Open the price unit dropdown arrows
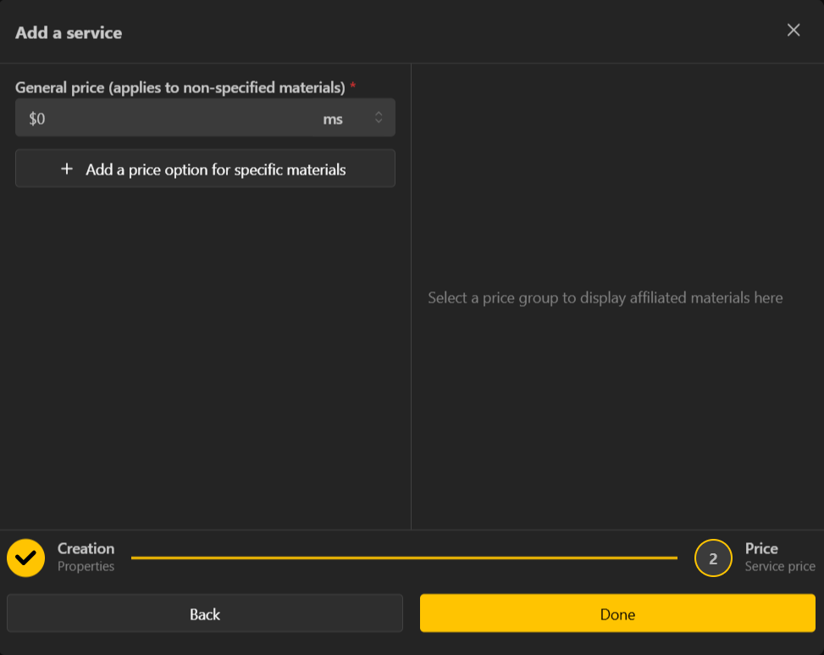 coord(379,119)
